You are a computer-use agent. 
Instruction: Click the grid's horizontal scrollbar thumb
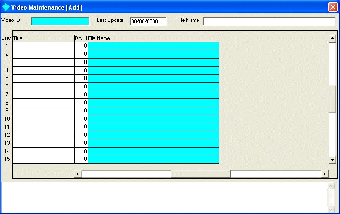(201, 174)
